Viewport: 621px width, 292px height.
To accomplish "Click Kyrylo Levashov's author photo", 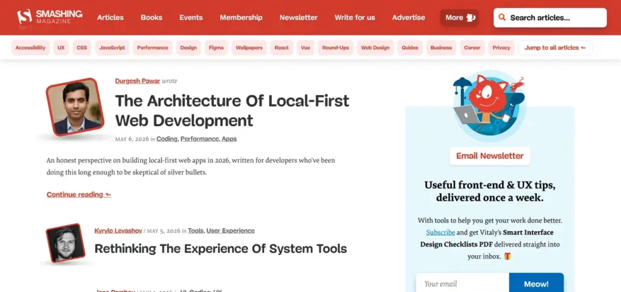I will [x=65, y=243].
